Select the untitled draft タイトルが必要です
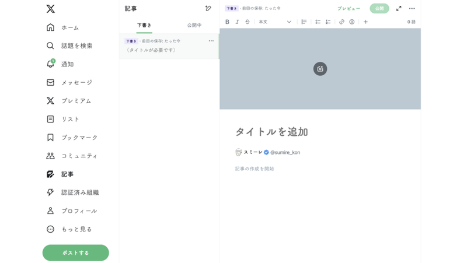The height and width of the screenshot is (263, 467). coord(169,46)
